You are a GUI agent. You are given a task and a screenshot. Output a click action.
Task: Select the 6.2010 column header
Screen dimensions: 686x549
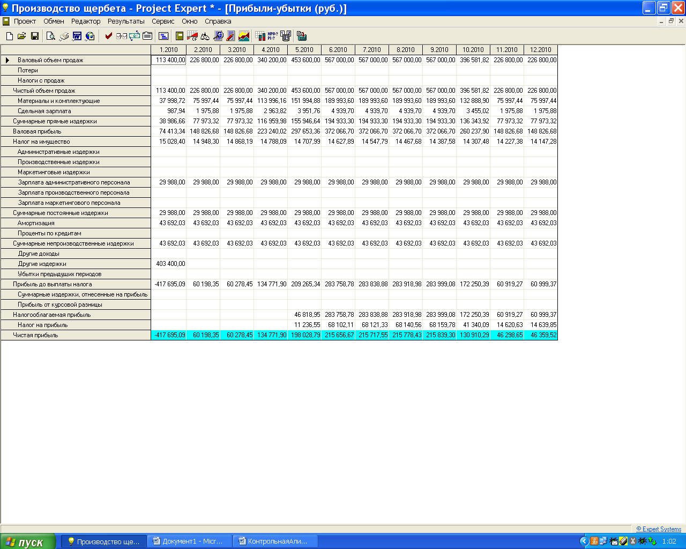(338, 50)
